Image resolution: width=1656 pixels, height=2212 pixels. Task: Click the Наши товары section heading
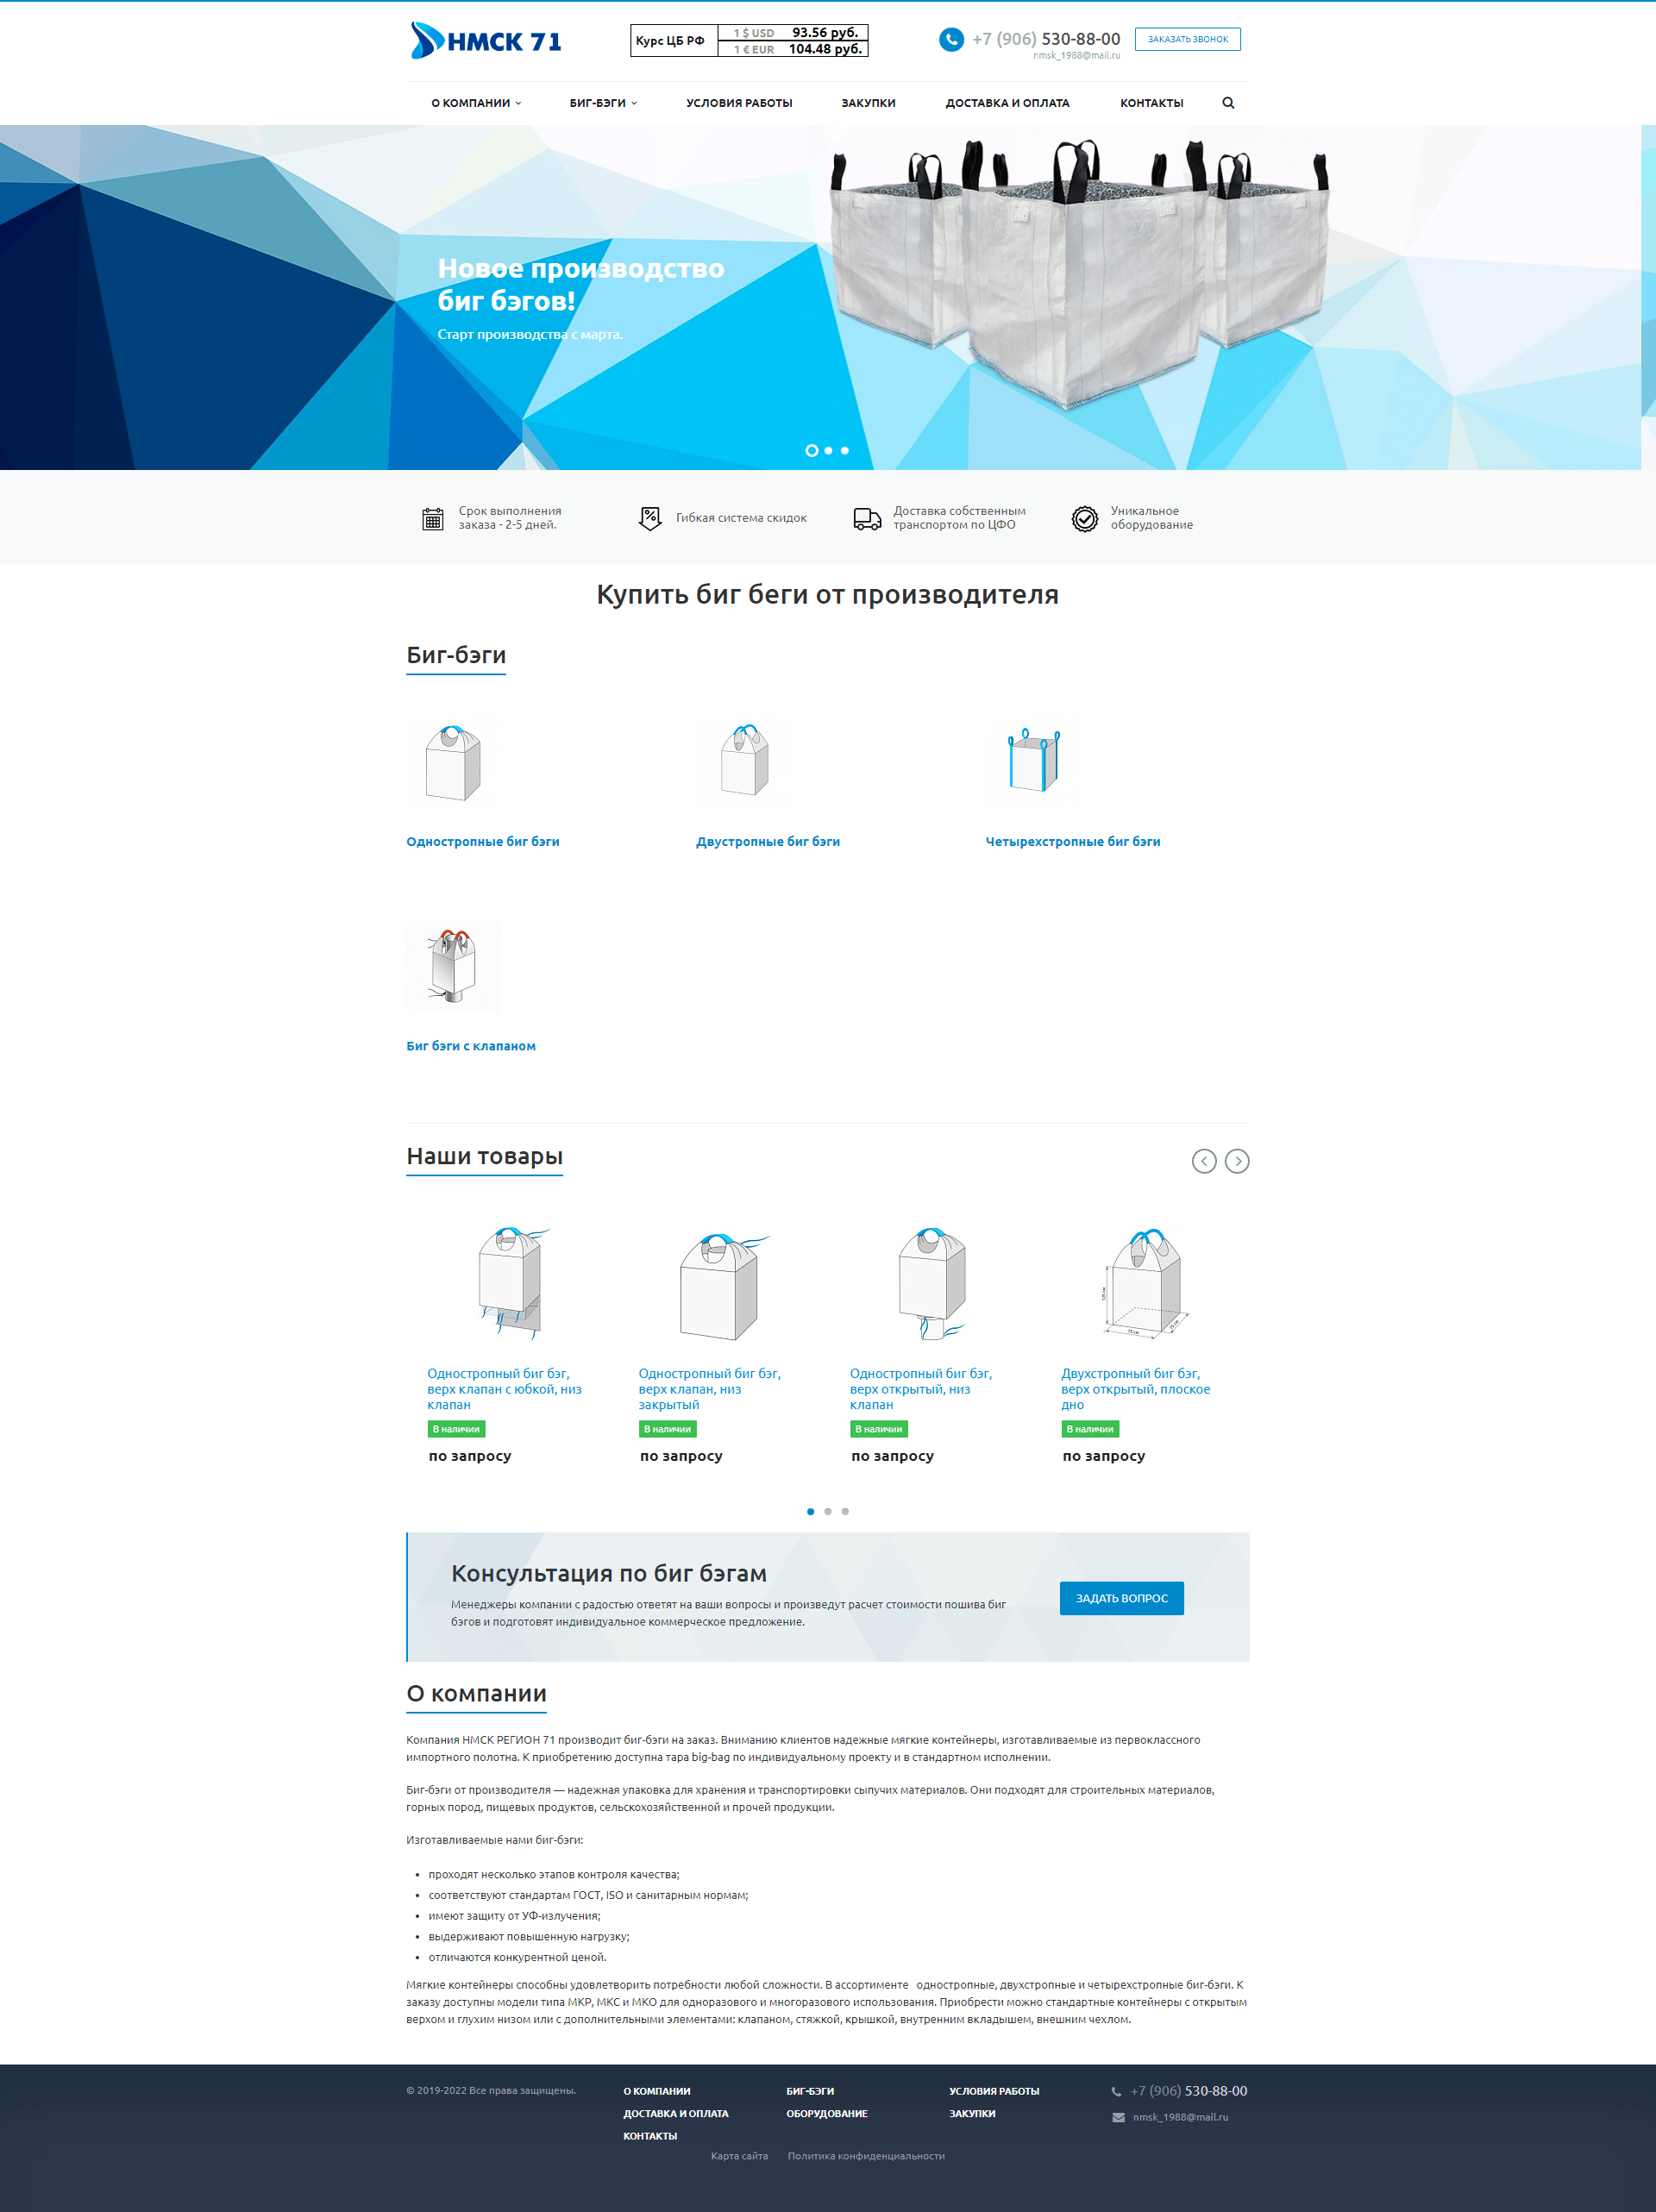tap(484, 1156)
